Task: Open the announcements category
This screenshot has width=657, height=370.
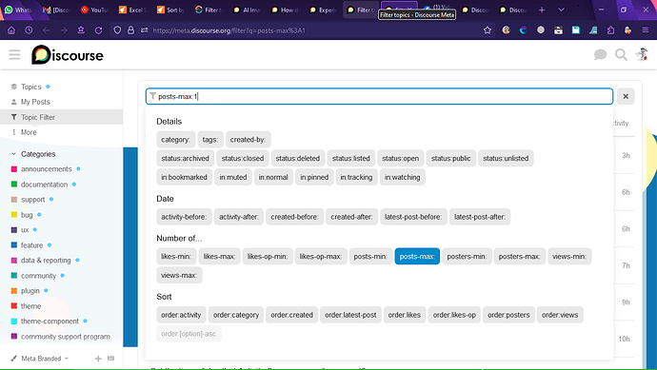Action: (x=46, y=169)
